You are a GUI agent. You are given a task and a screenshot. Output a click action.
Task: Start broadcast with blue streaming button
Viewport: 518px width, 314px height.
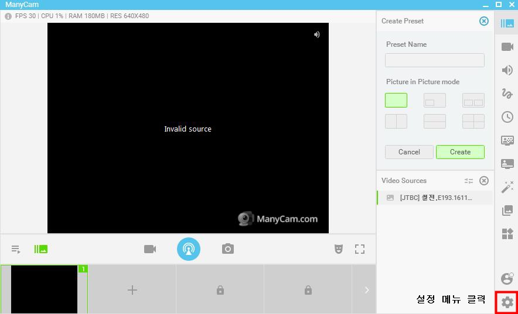pos(189,249)
